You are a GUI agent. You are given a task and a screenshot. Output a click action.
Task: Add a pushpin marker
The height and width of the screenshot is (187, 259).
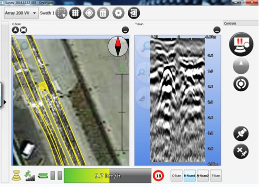[241, 133]
